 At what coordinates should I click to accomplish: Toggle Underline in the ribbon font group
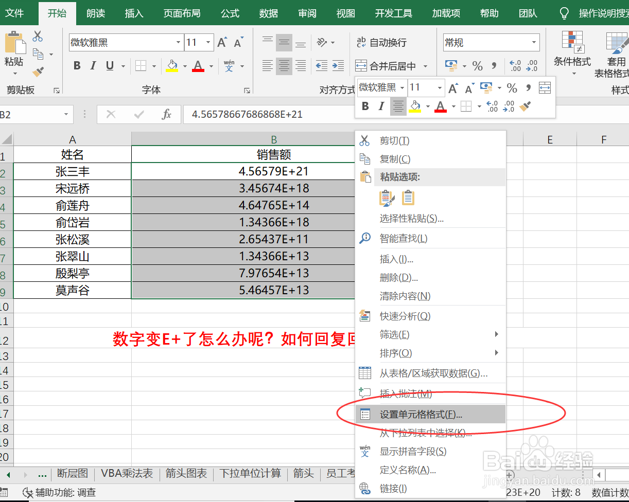point(110,66)
